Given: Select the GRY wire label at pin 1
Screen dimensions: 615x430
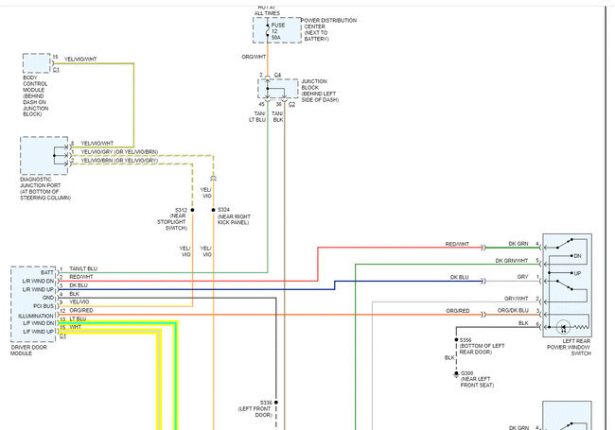Looking at the screenshot, I should [x=522, y=277].
